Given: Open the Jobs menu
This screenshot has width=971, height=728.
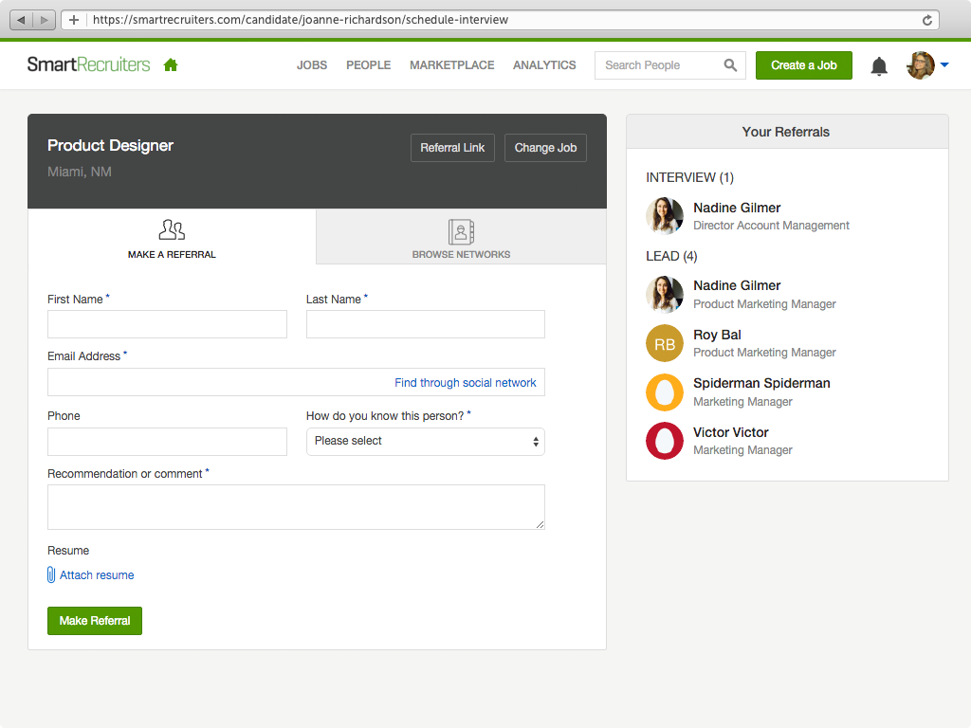Looking at the screenshot, I should (x=311, y=65).
